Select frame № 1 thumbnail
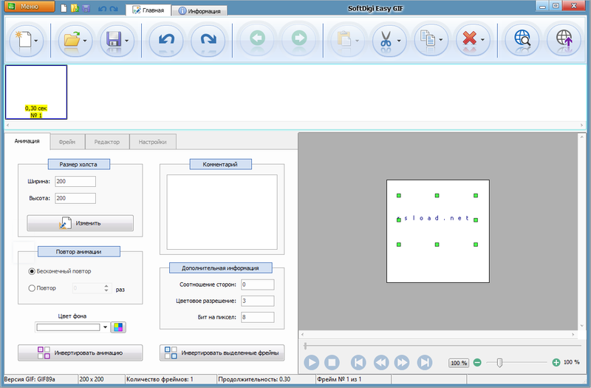Image resolution: width=591 pixels, height=388 pixels. 36,92
